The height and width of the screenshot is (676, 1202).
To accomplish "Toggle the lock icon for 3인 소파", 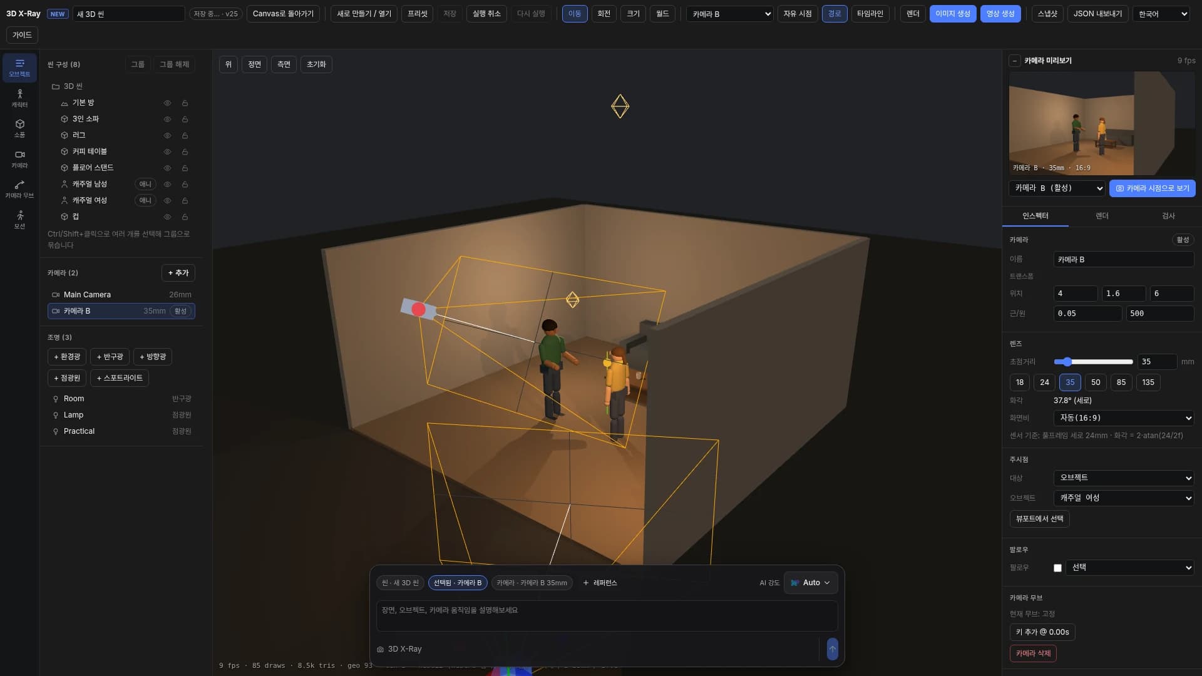I will [x=185, y=119].
